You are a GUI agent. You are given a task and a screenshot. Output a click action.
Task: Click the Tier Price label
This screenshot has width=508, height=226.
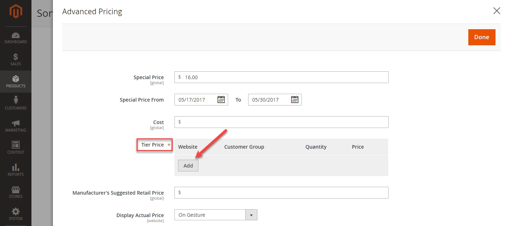tap(152, 145)
